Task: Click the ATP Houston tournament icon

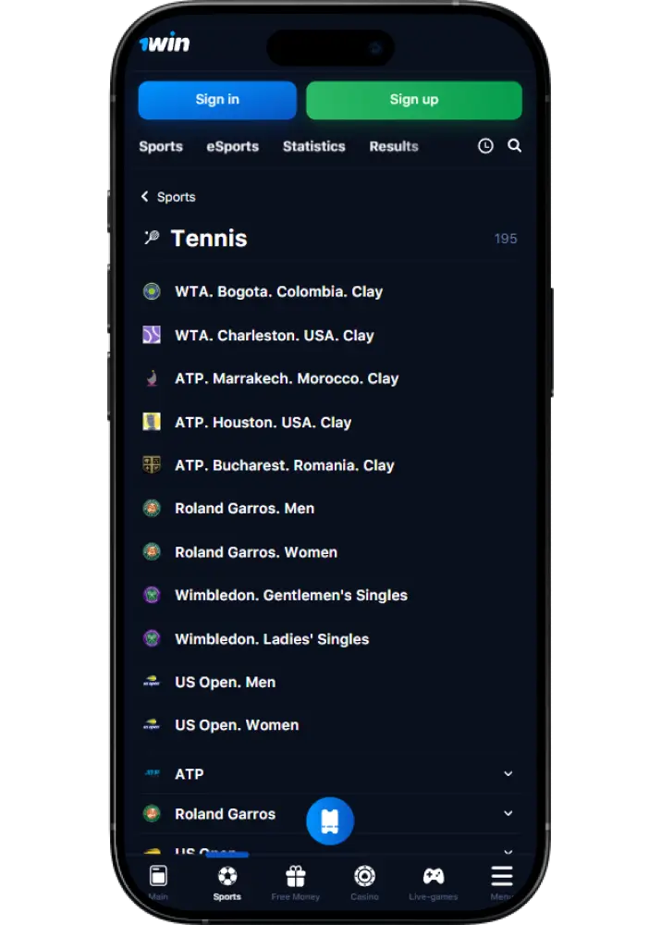Action: coord(152,422)
